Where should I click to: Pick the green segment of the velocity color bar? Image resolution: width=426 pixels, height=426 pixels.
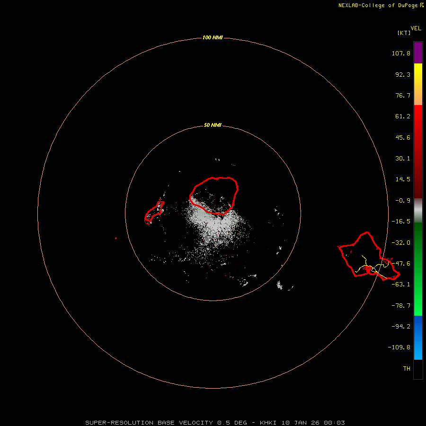(x=418, y=269)
